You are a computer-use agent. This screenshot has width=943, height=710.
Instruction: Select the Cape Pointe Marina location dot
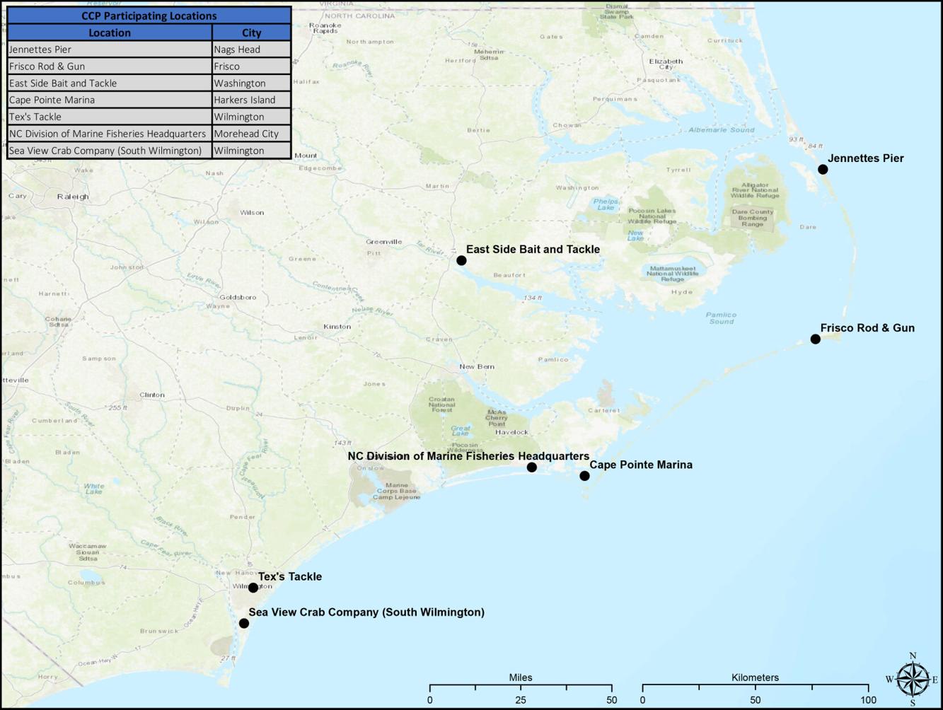[584, 475]
